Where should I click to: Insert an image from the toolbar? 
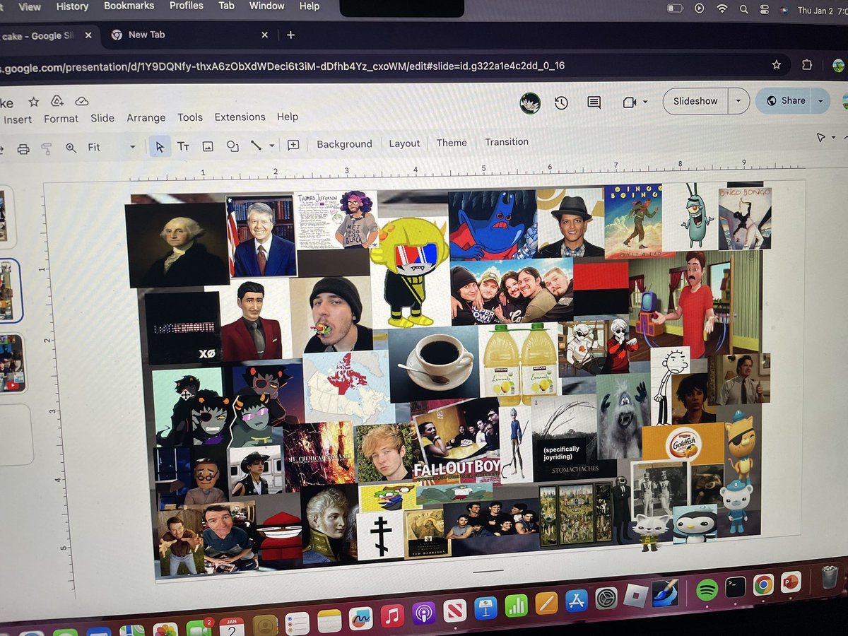[x=208, y=146]
